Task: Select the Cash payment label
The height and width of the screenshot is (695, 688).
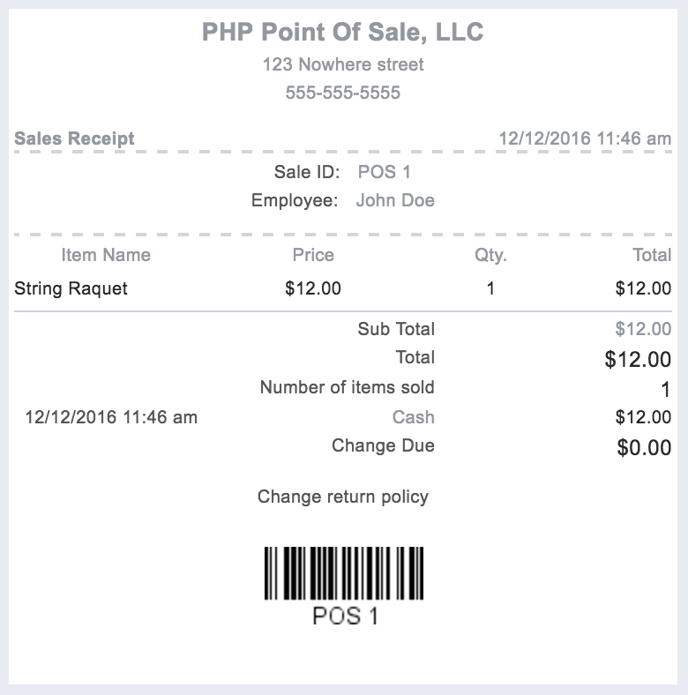Action: pyautogui.click(x=414, y=417)
